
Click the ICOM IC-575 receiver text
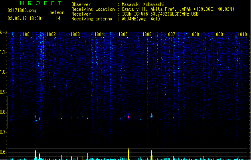click(x=160, y=14)
